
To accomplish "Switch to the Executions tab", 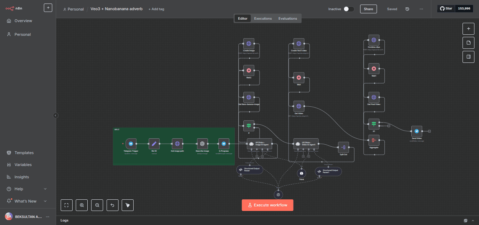I will click(263, 19).
